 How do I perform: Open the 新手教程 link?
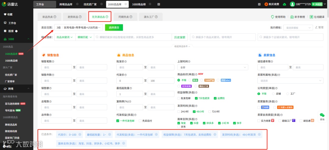(298, 17)
